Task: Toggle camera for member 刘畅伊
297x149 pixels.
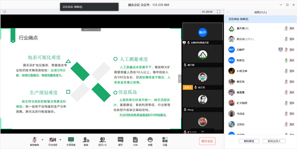Action: coord(291,50)
